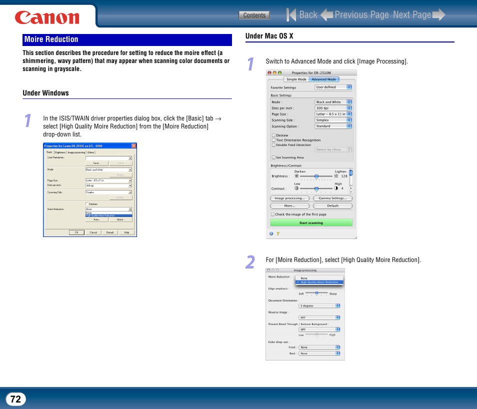Enable Deskew checkbox in Mac dialog
This screenshot has width=477, height=409.
(273, 135)
